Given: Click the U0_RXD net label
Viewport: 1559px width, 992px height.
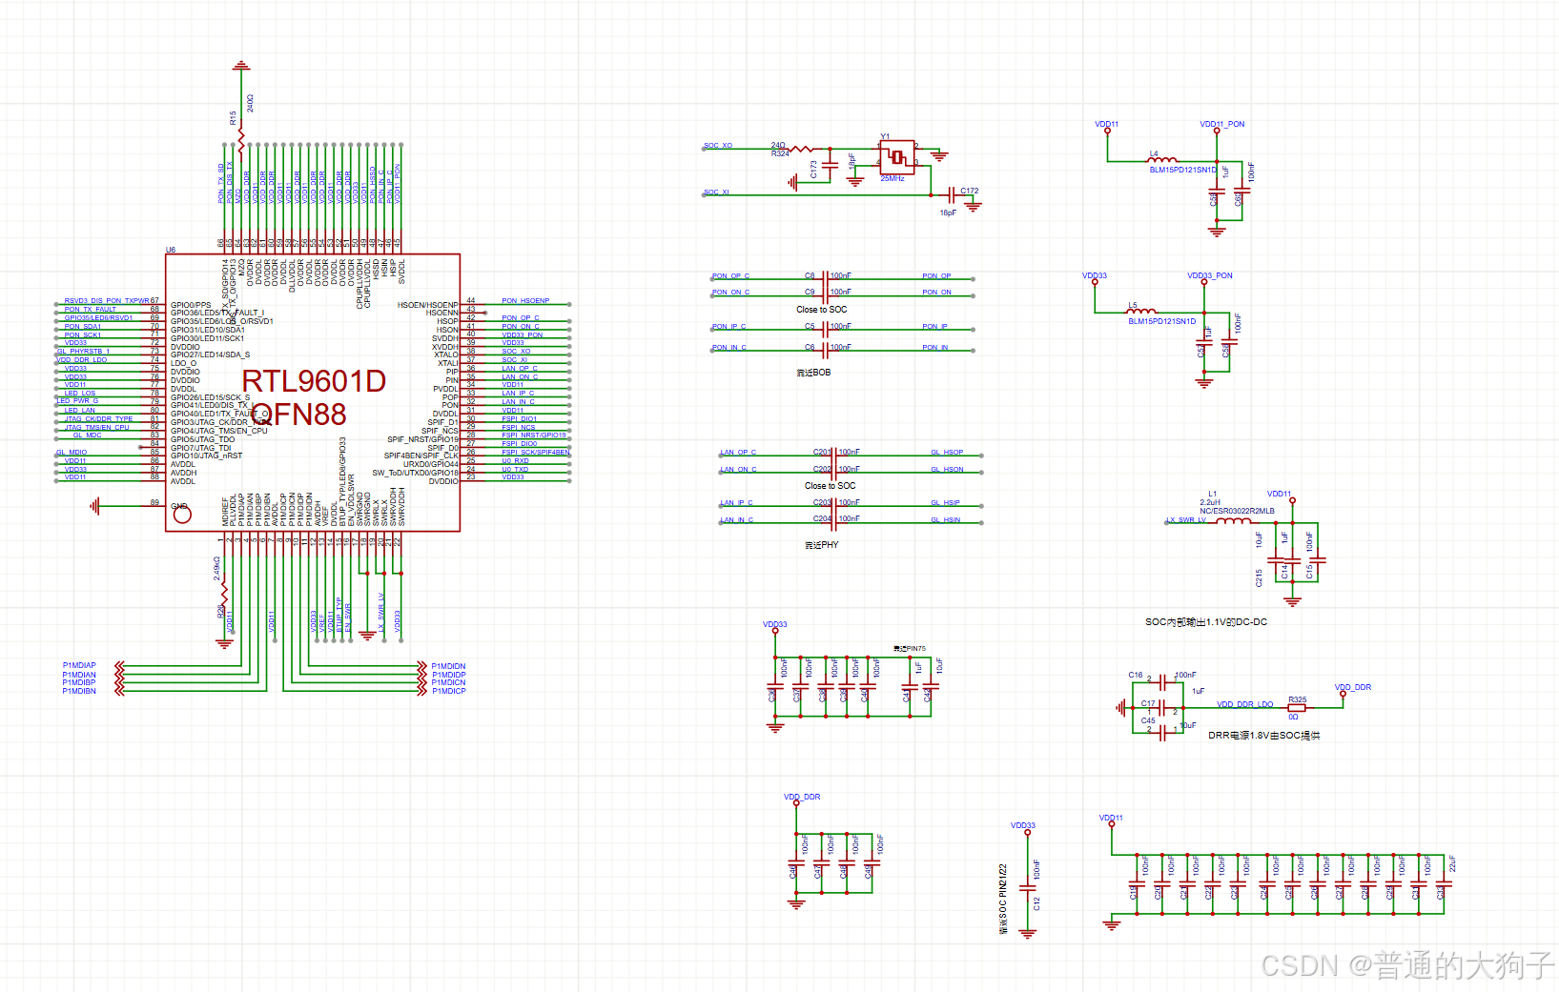Looking at the screenshot, I should [x=515, y=460].
